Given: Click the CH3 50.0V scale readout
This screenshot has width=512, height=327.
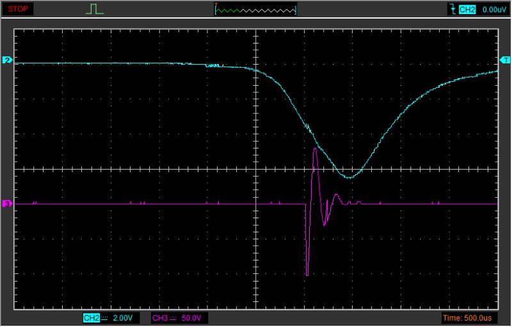Looking at the screenshot, I should tap(191, 318).
